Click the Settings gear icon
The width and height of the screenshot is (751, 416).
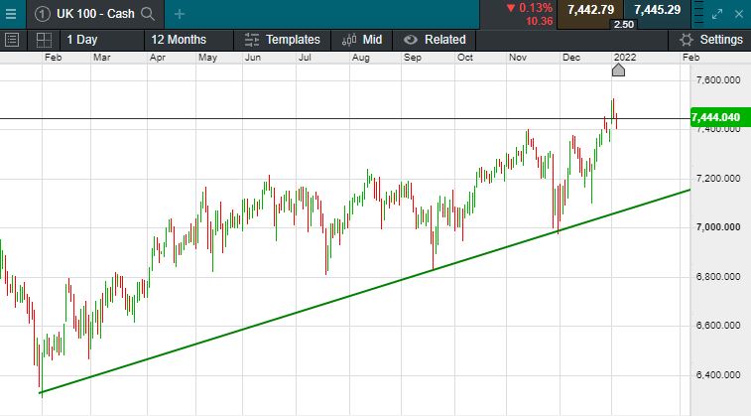click(x=687, y=40)
